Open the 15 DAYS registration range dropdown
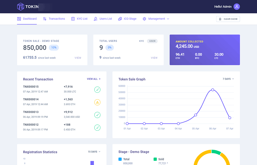The width and height of the screenshot is (257, 165). coord(94,152)
